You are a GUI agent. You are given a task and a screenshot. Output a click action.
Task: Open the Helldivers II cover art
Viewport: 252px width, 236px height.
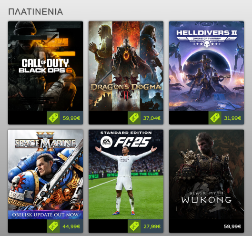coord(207,66)
